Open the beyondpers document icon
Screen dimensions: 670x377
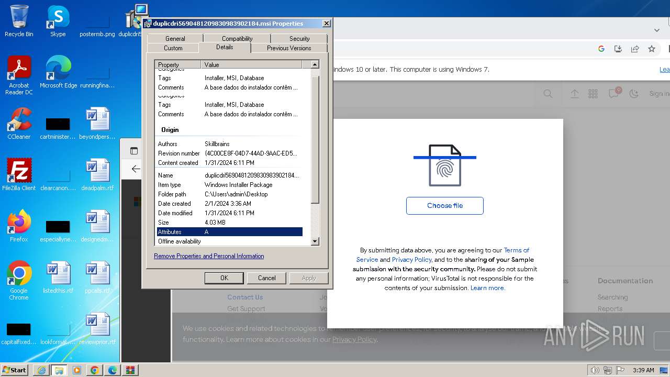[97, 124]
